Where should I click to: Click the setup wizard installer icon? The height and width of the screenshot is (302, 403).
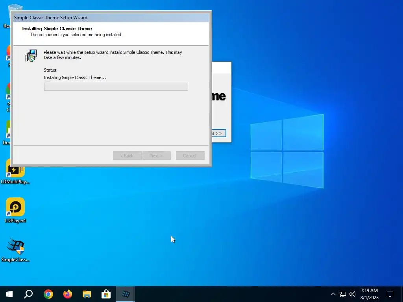31,55
